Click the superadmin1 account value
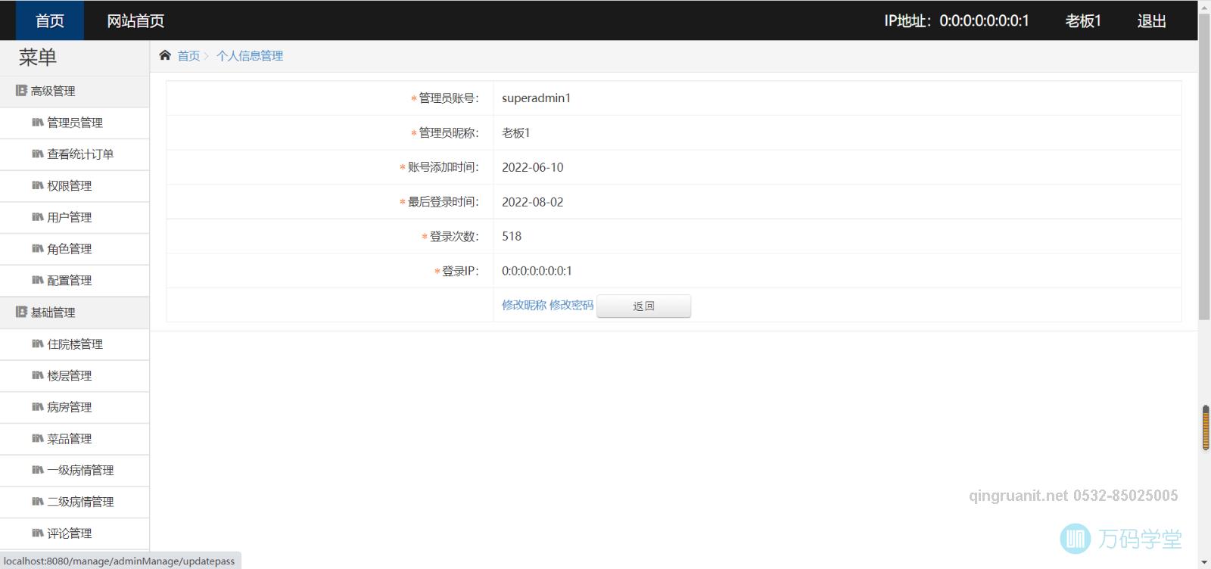The width and height of the screenshot is (1211, 569). click(536, 98)
